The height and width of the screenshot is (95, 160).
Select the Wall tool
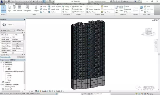click(x=9, y=8)
